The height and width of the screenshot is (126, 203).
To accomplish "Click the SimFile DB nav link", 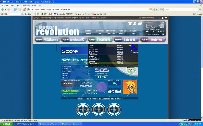I will (111, 31).
